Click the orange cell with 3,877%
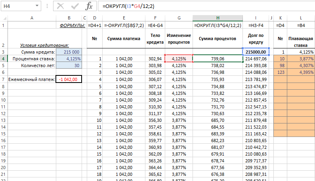This screenshot has width=315, height=181. (x=301, y=59)
